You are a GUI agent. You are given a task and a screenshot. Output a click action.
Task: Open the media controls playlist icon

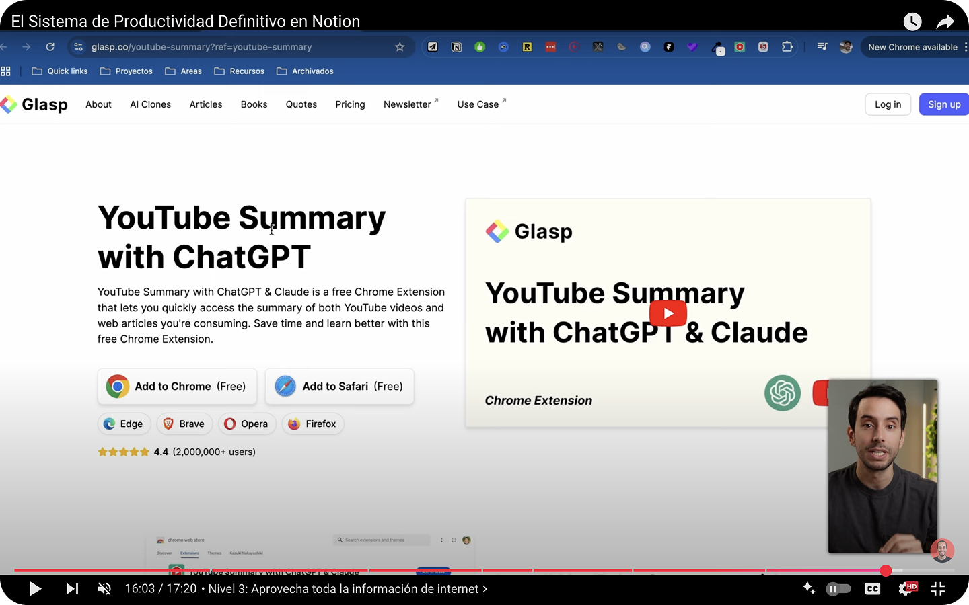822,47
